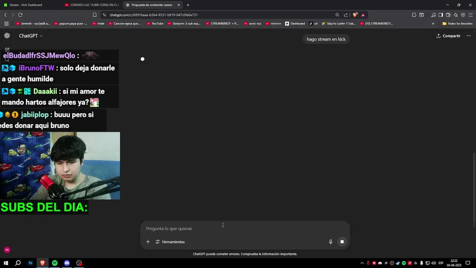Open the 'papure papa pure' bookmark
The width and height of the screenshot is (476, 268).
point(71,23)
